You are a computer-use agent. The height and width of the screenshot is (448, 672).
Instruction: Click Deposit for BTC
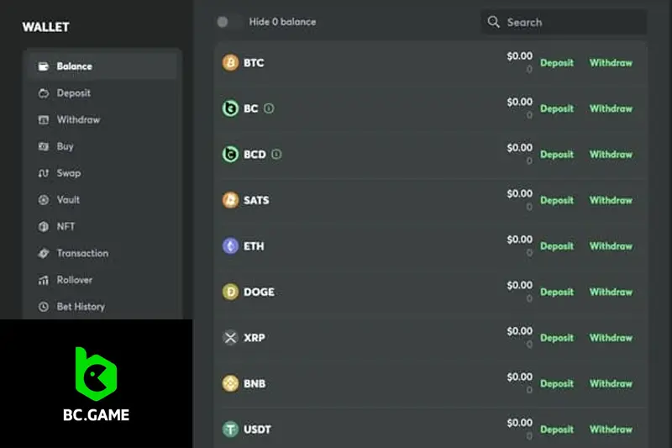[557, 63]
